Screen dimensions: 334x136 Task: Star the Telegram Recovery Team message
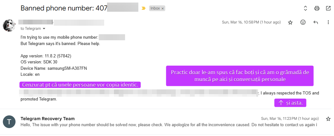tap(328, 119)
